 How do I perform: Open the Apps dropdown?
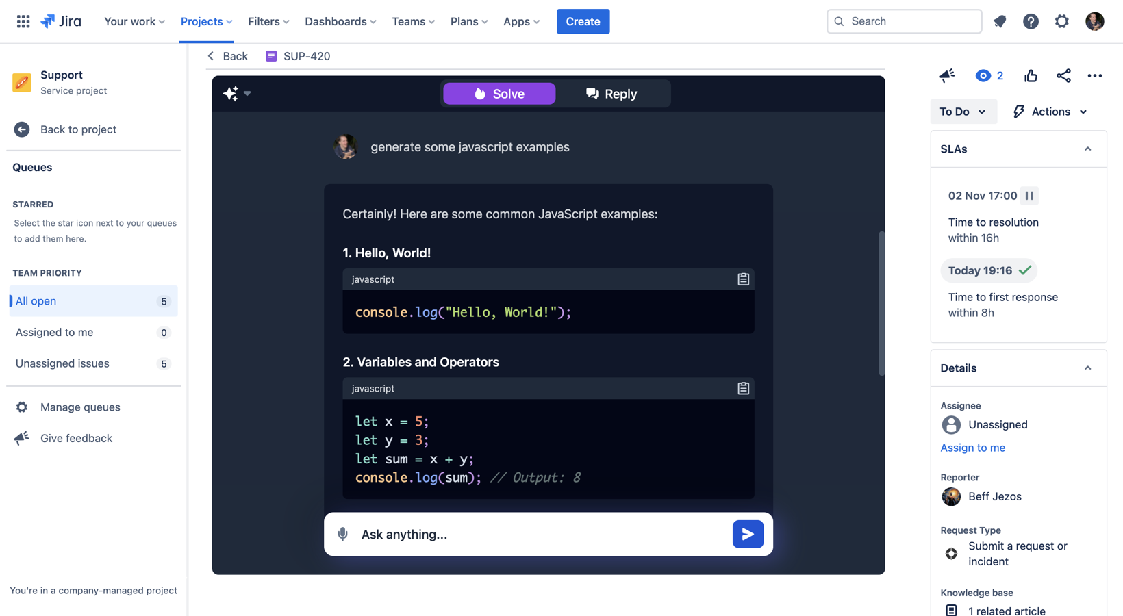[521, 21]
